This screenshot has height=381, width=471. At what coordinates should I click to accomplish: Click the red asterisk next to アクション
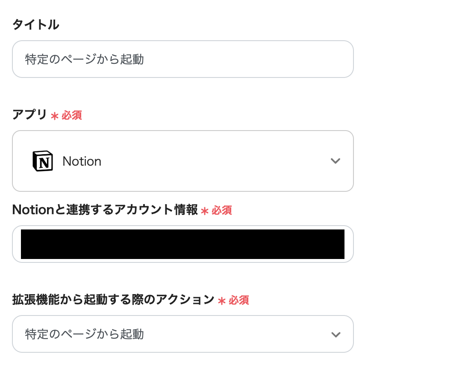pyautogui.click(x=221, y=301)
